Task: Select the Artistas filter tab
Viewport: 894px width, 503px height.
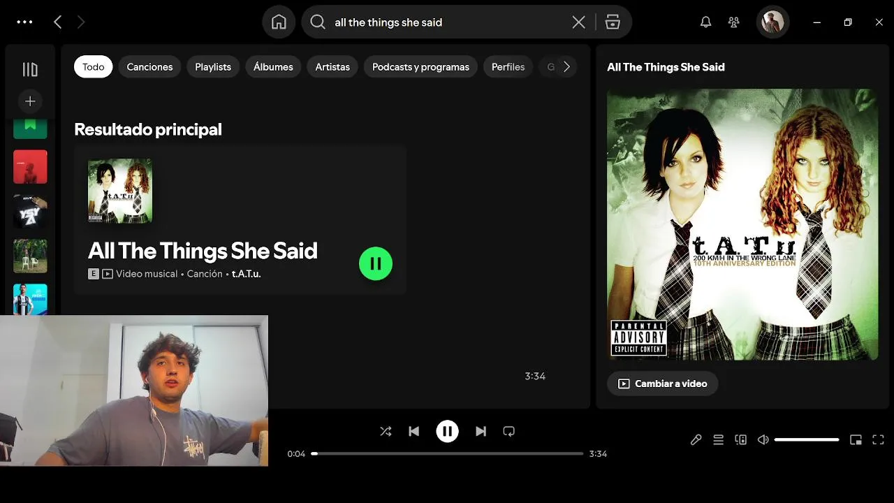Action: (x=332, y=67)
